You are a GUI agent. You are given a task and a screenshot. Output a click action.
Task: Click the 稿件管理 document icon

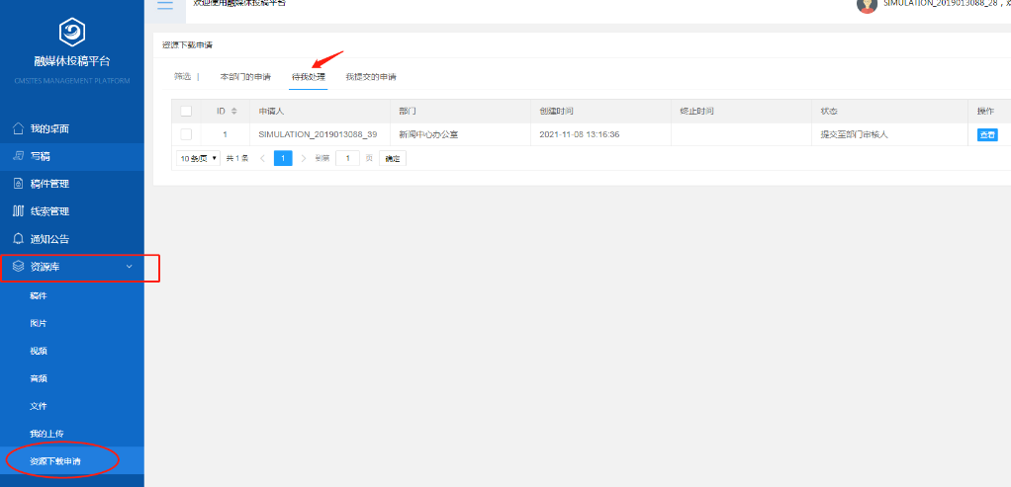coord(17,184)
